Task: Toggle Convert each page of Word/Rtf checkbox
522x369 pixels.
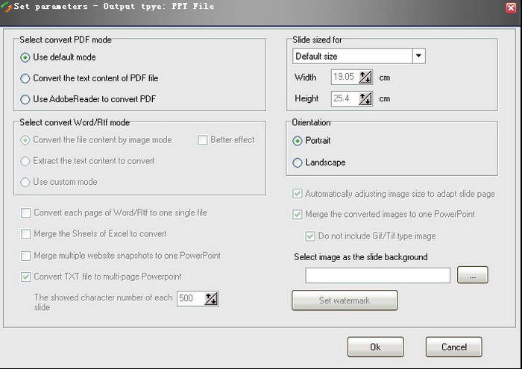Action: [26, 213]
